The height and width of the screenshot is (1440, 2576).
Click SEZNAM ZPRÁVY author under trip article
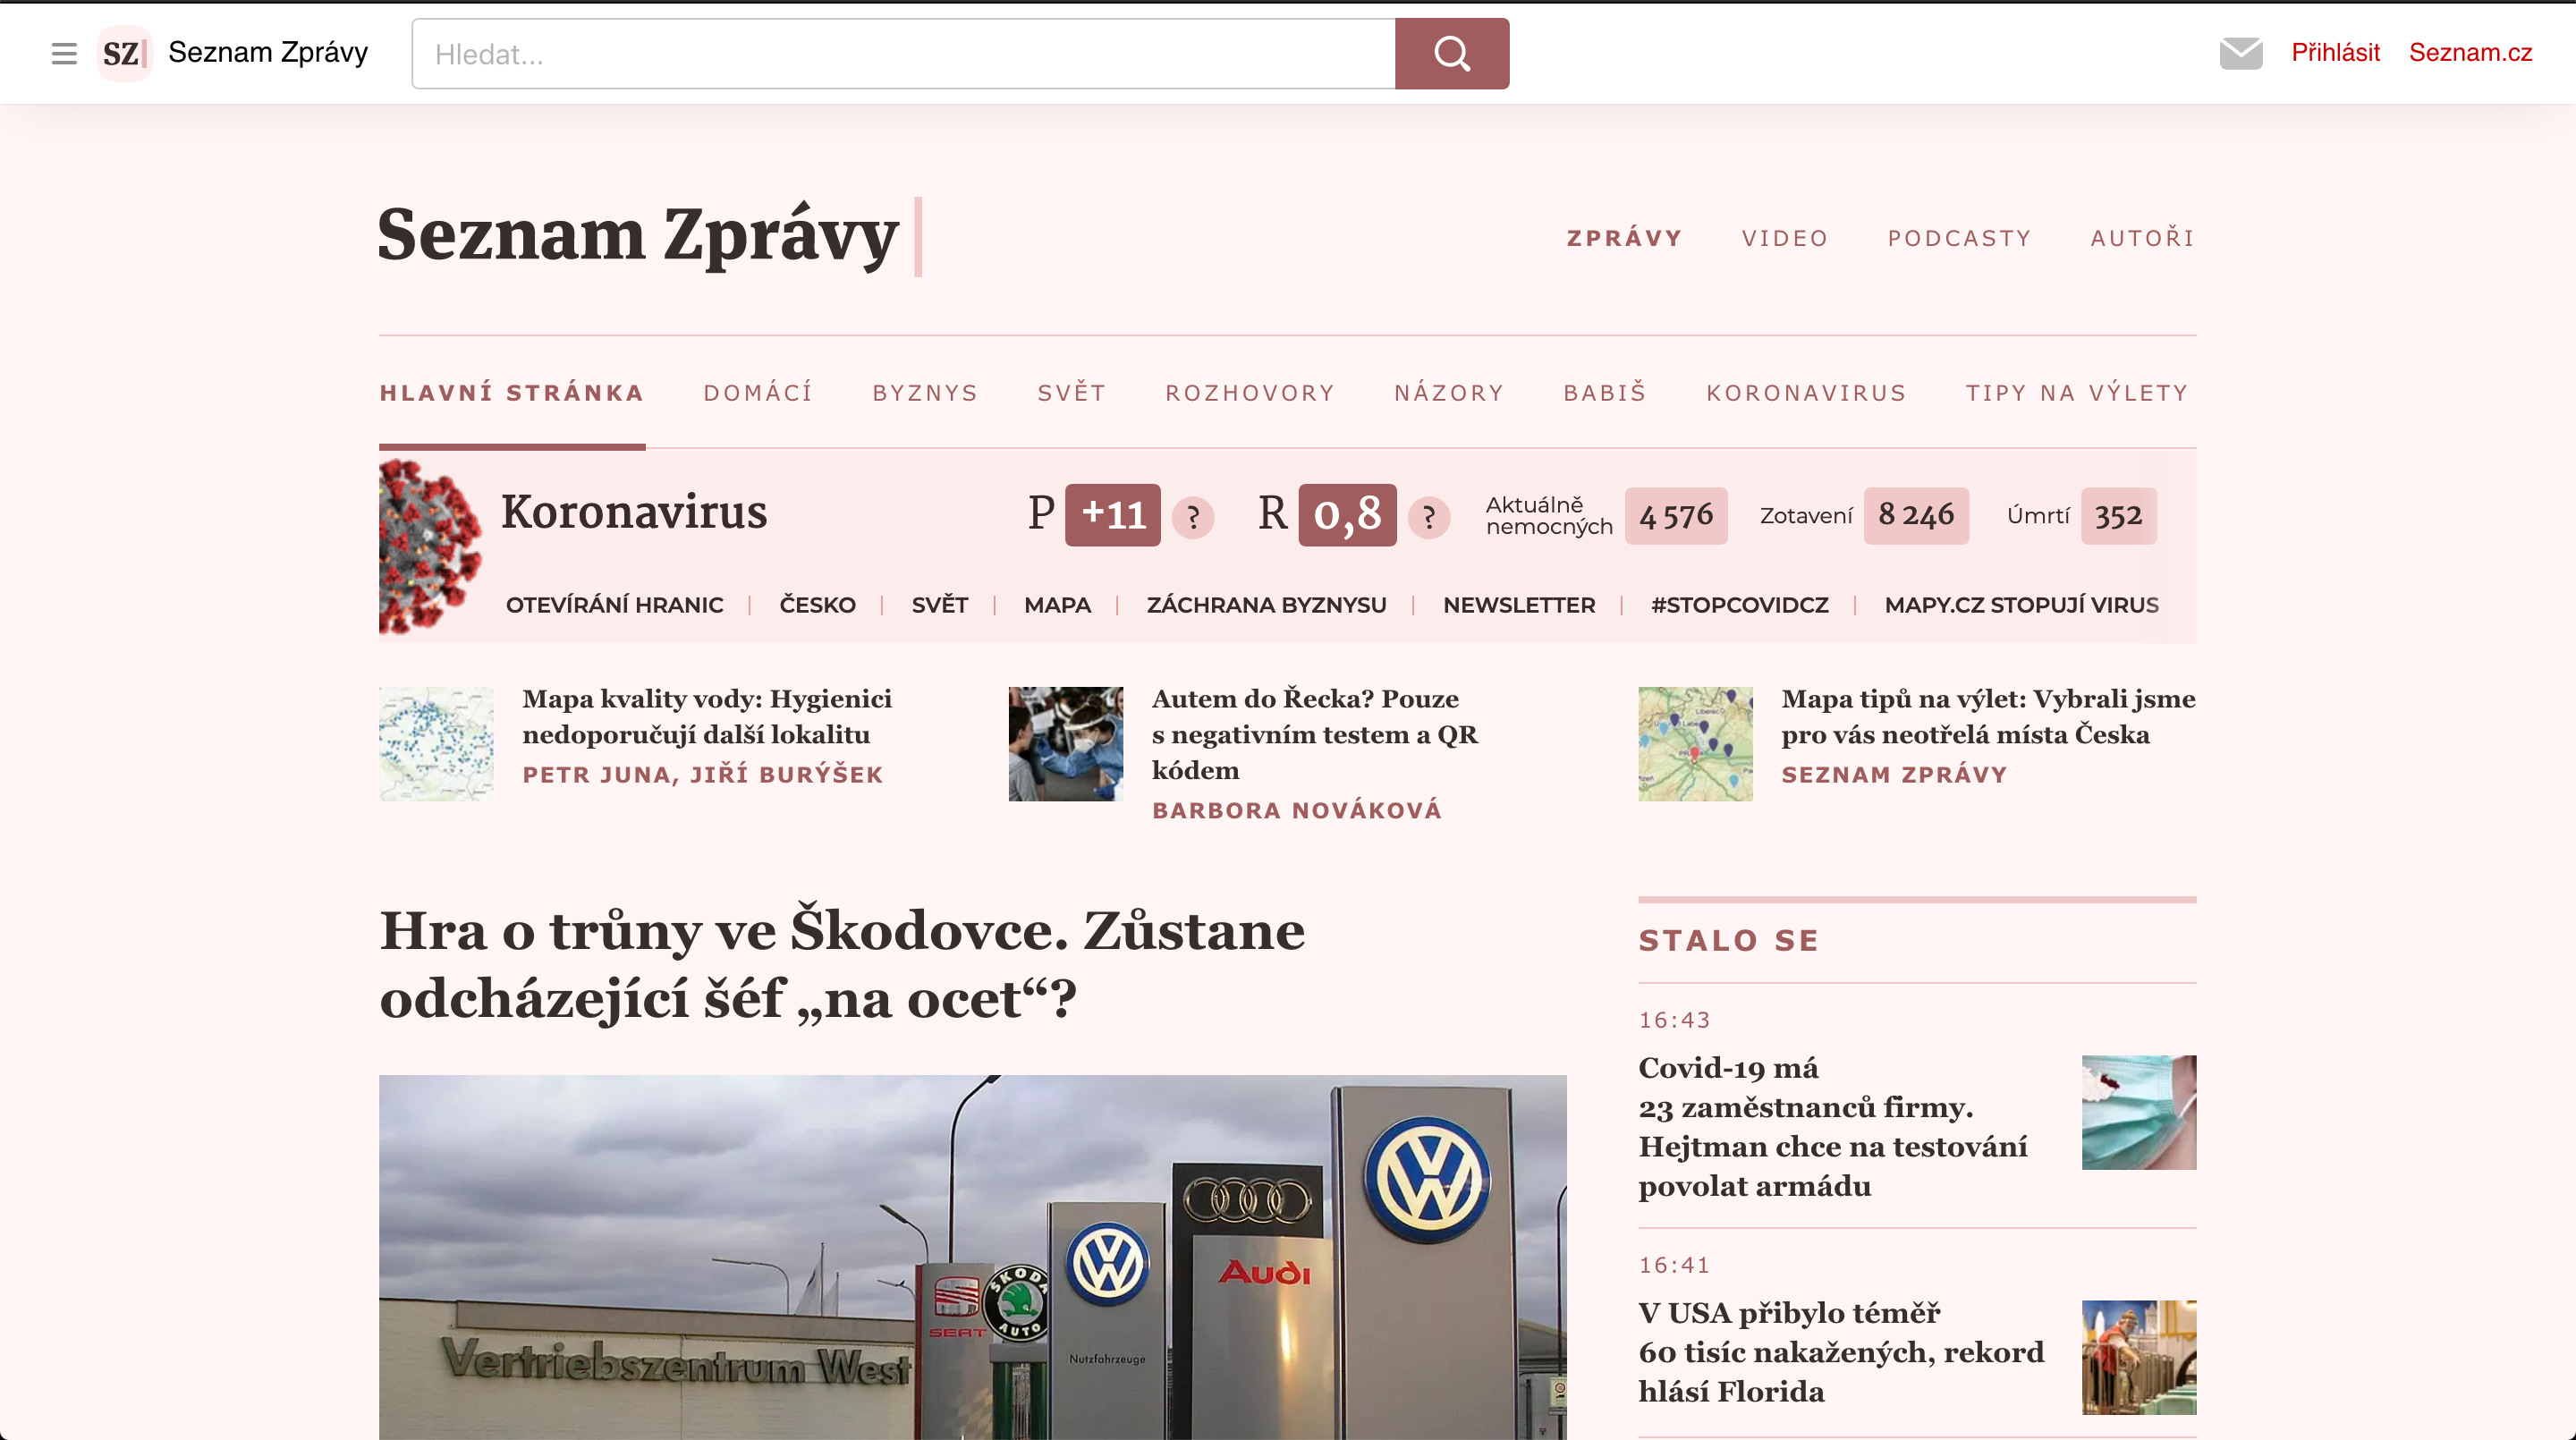[1894, 775]
